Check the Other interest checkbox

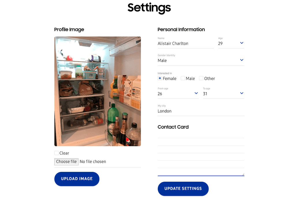pyautogui.click(x=201, y=78)
